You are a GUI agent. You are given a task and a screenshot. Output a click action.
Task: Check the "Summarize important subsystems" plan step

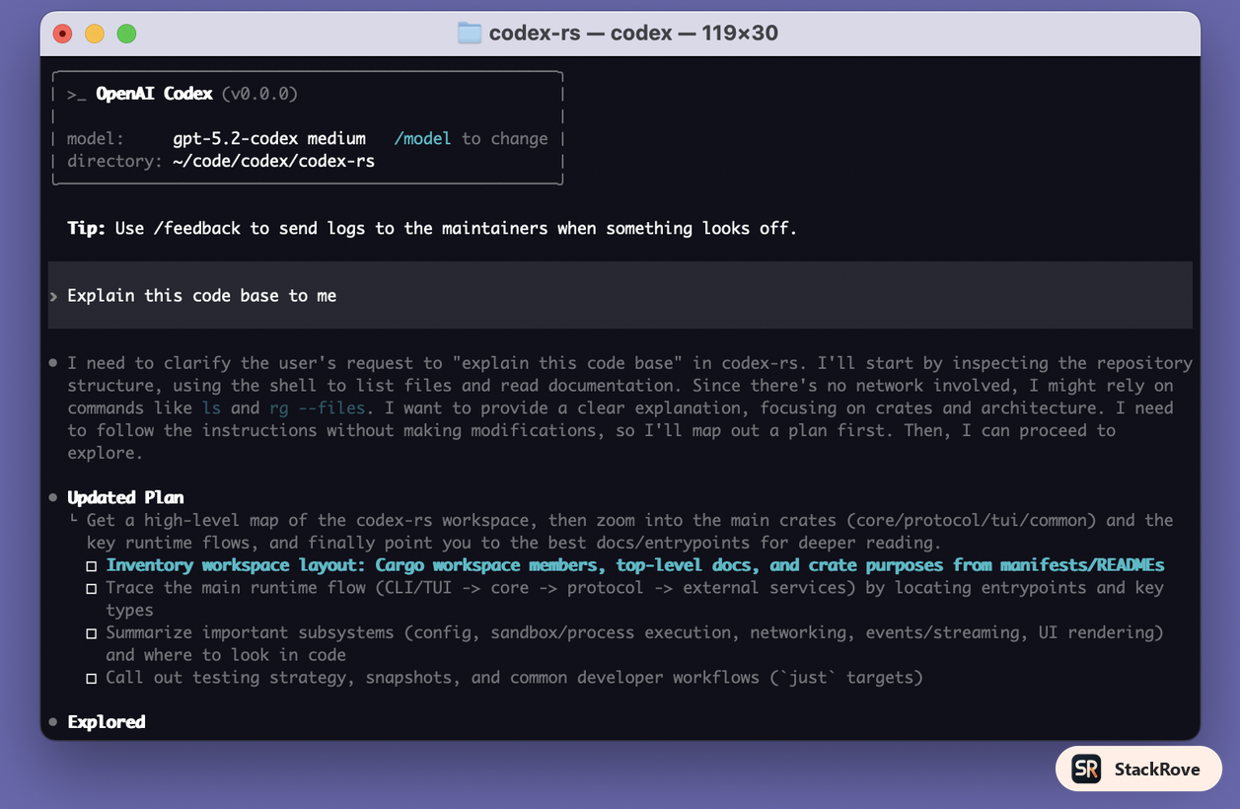91,632
